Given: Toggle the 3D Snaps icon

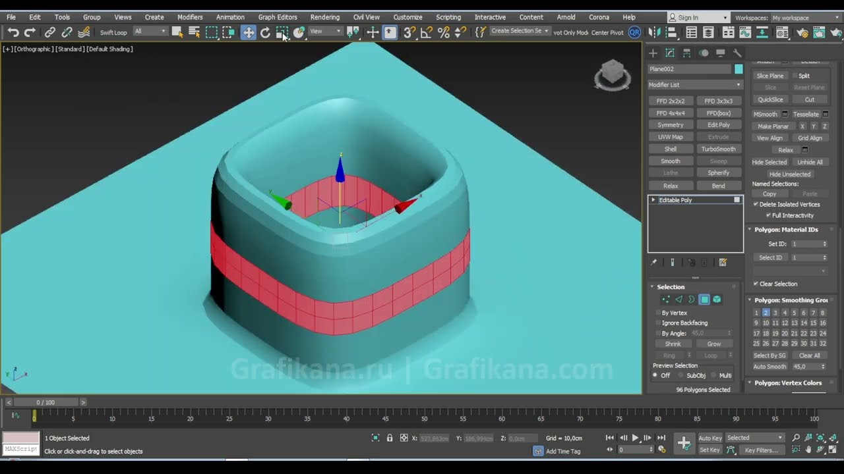Looking at the screenshot, I should pyautogui.click(x=409, y=32).
